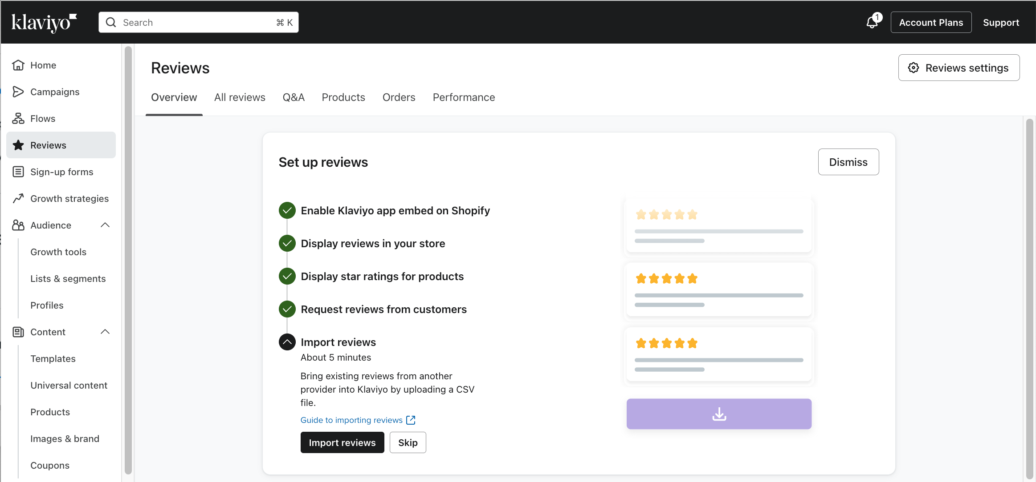
Task: Click the purple download bar illustration
Action: (719, 414)
